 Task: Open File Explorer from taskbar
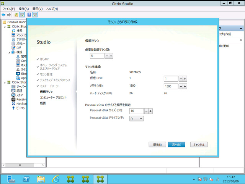pyautogui.click(x=41, y=179)
